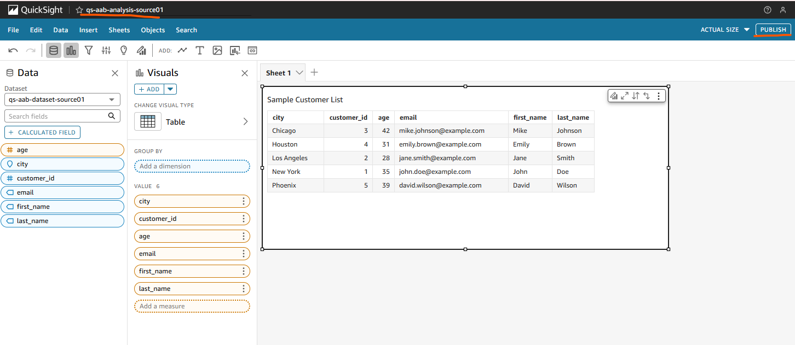Click the Add a measure field well
795x345 pixels.
pyautogui.click(x=192, y=306)
